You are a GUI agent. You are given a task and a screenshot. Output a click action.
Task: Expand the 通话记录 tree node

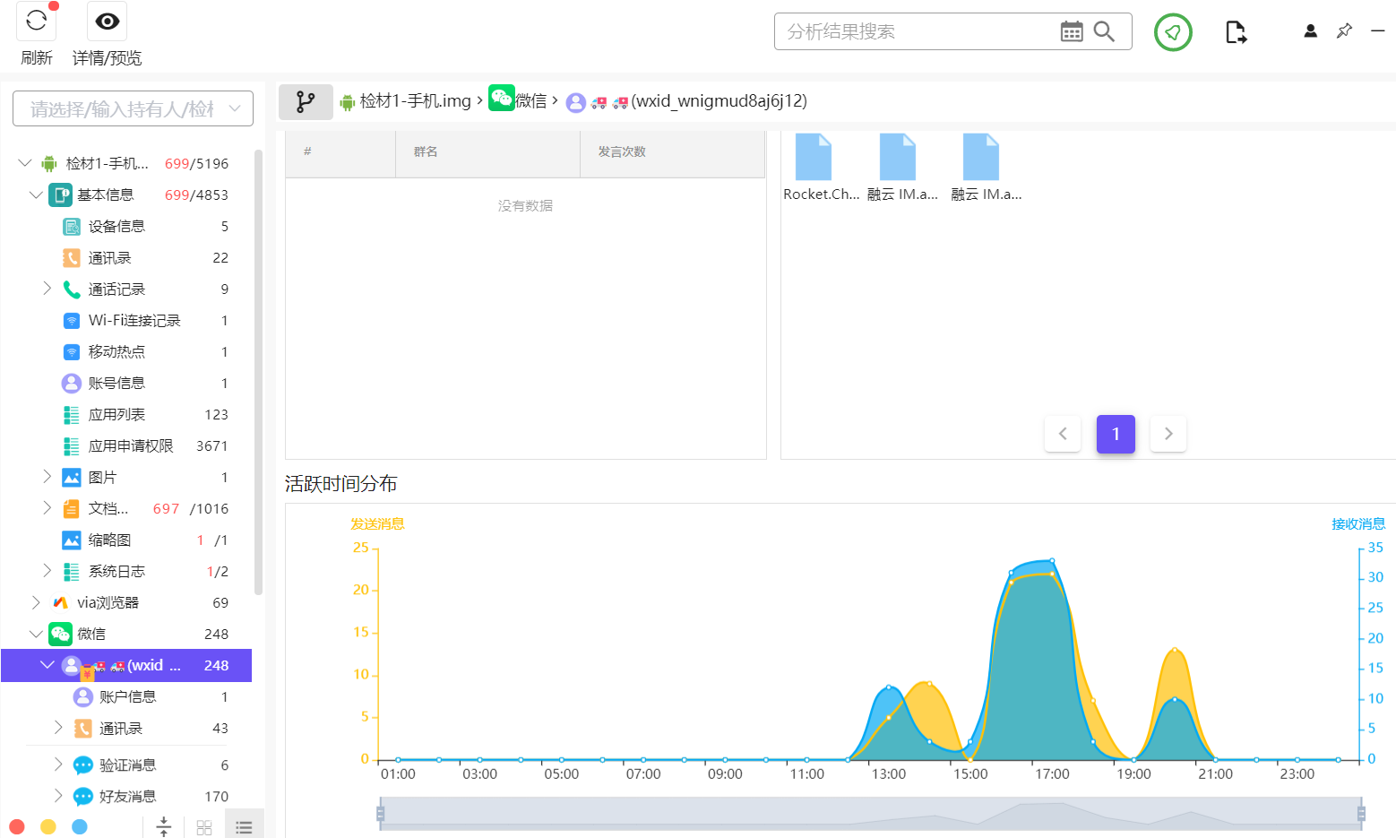[x=47, y=289]
